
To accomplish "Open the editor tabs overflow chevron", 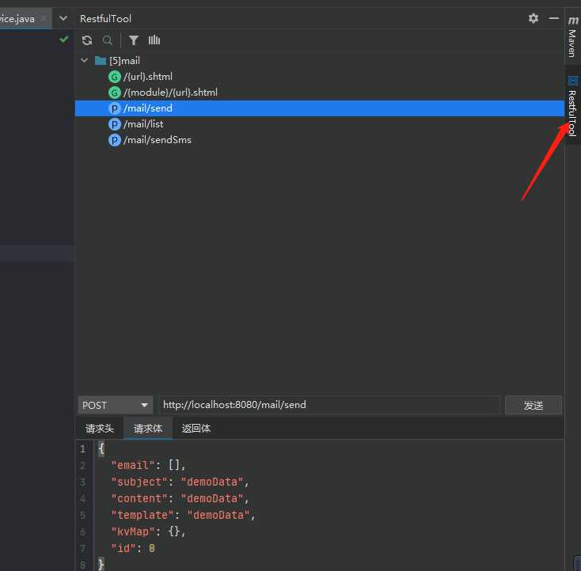I will coord(63,18).
